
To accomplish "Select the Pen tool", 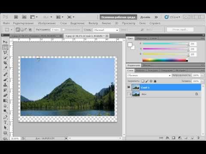I will tap(5, 117).
